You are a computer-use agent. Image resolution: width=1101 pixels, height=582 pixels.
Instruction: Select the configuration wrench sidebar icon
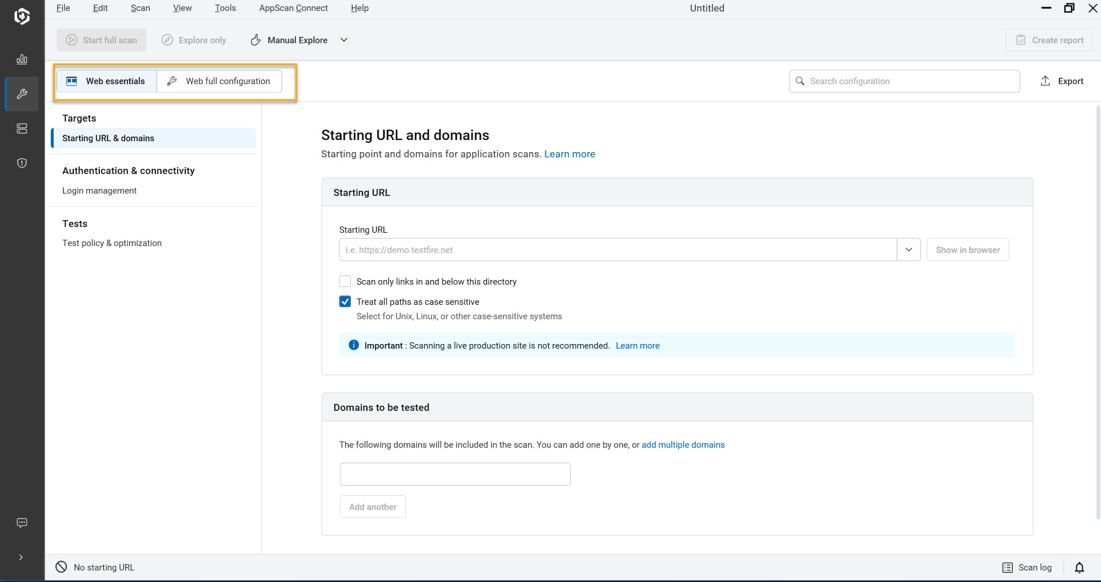tap(22, 94)
